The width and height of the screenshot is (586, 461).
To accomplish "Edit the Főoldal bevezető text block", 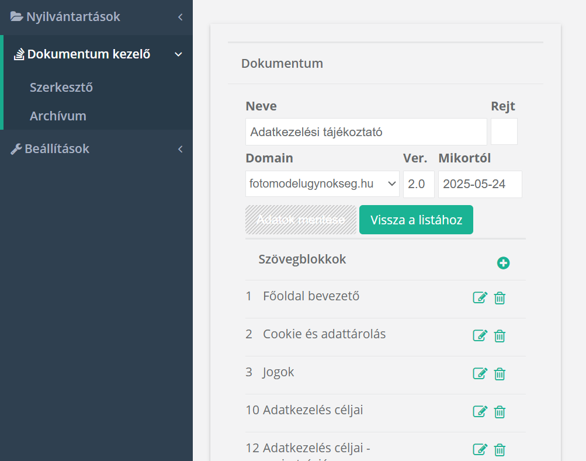I will [x=480, y=298].
